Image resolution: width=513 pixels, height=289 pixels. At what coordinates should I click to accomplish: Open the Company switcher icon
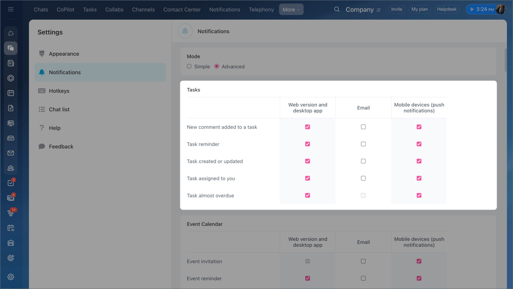pos(379,10)
